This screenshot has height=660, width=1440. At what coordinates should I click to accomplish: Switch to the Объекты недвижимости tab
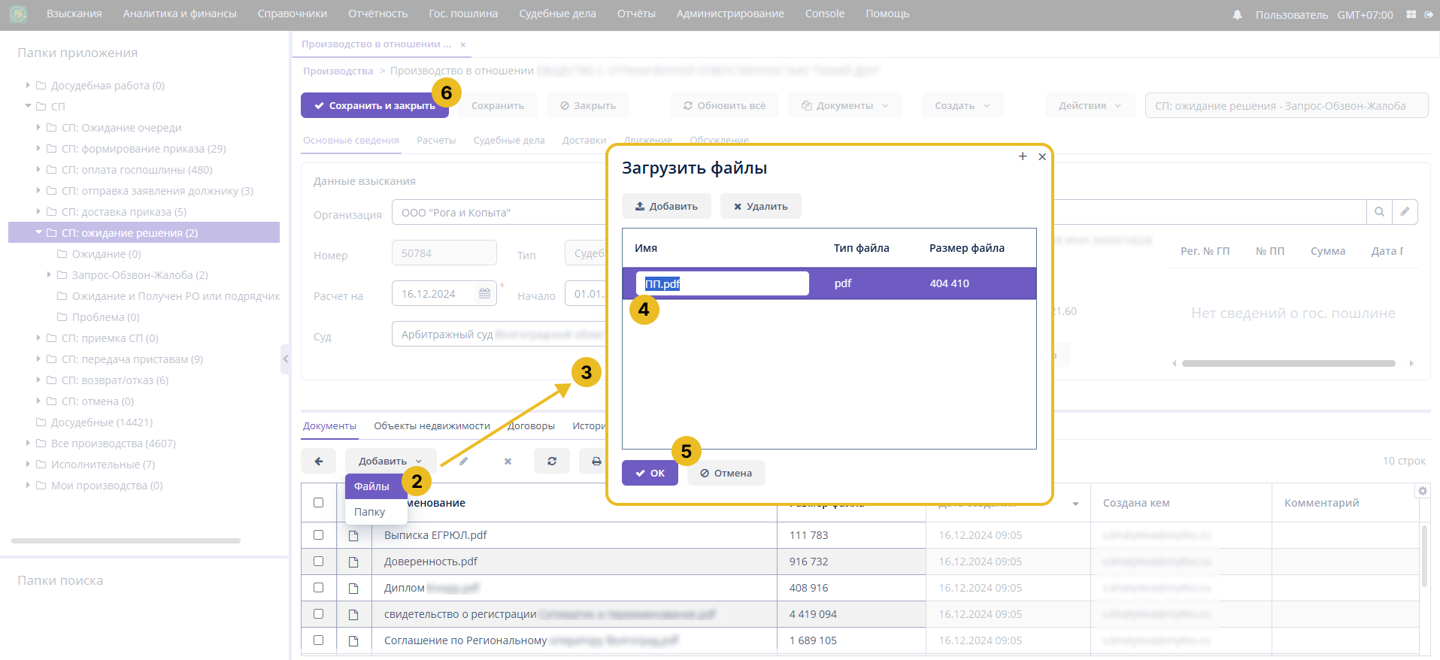(432, 426)
